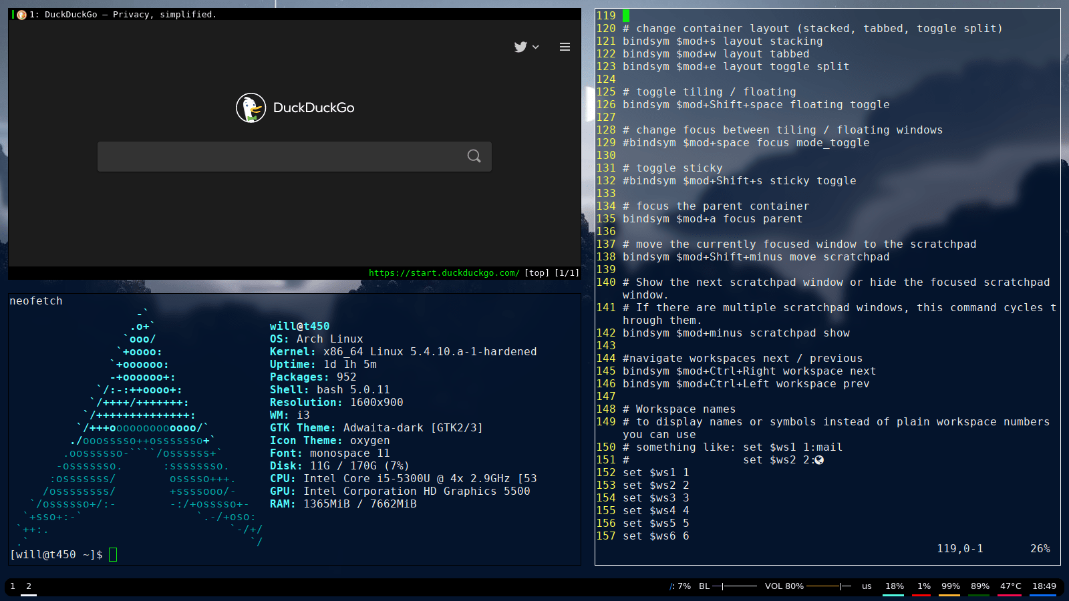
Task: Click the 18% status bar indicator
Action: pos(894,586)
